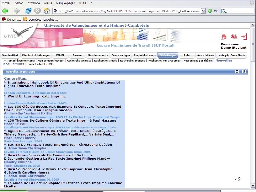This screenshot has height=192, width=256.
Task: Click the page scrollbar down arrow
Action: 253,186
